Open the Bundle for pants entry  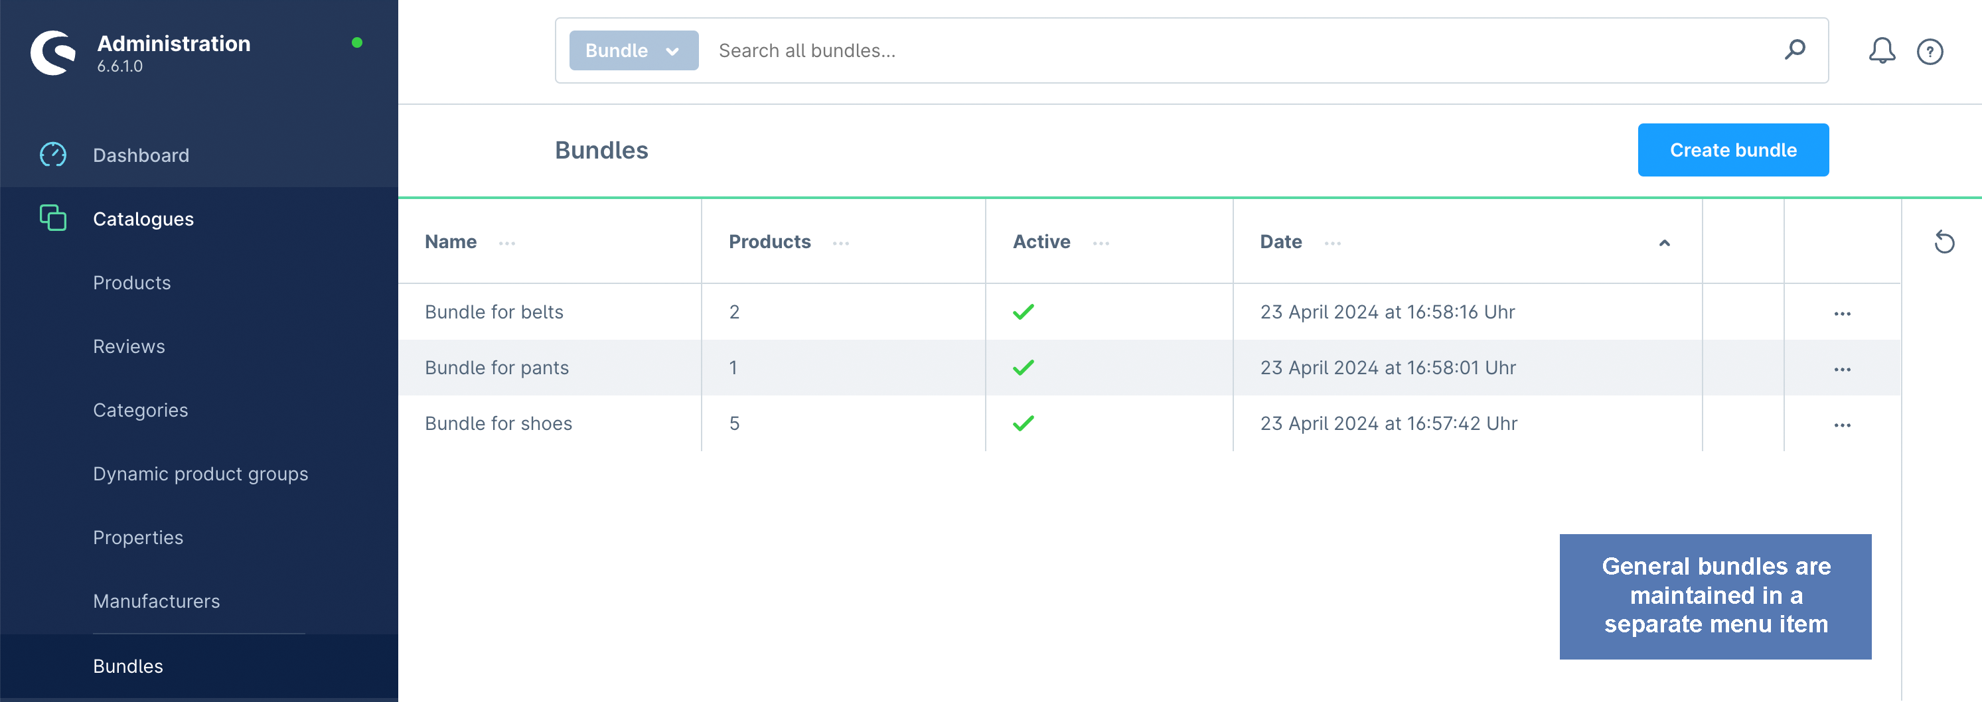coord(496,368)
